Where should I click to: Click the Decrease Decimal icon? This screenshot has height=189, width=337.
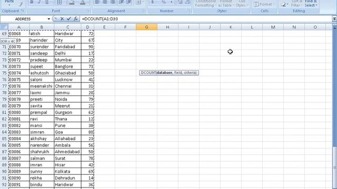tap(187, 2)
